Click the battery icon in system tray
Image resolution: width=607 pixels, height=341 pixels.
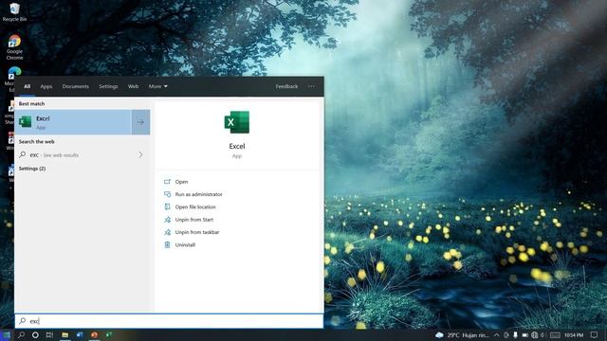[524, 335]
